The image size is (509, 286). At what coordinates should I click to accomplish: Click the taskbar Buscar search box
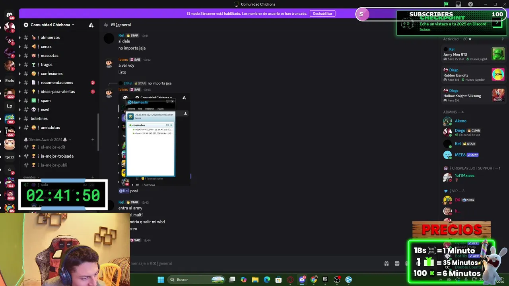coord(196,280)
